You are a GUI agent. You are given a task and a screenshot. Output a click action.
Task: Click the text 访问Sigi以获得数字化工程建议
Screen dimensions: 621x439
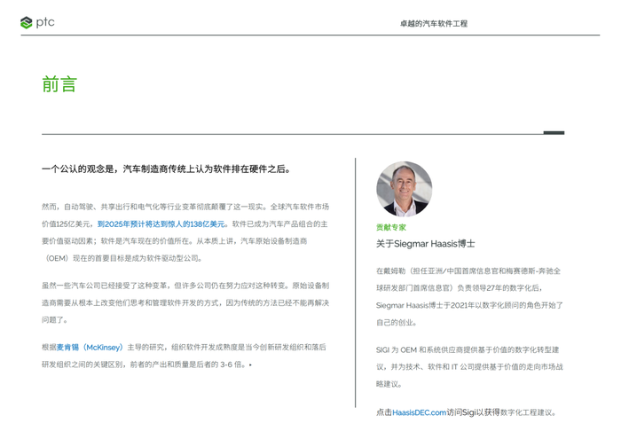click(x=501, y=412)
